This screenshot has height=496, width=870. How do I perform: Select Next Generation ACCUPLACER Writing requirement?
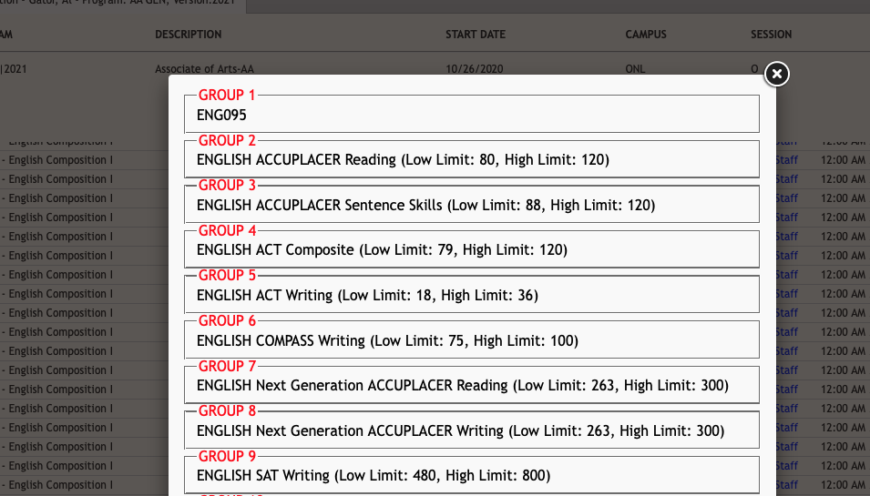coord(461,431)
